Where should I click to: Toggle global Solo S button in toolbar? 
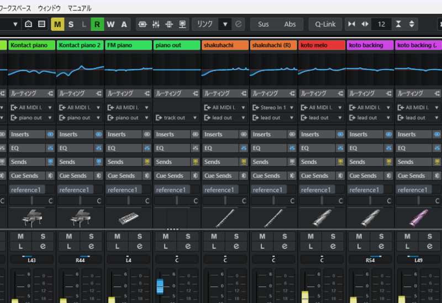click(x=71, y=24)
